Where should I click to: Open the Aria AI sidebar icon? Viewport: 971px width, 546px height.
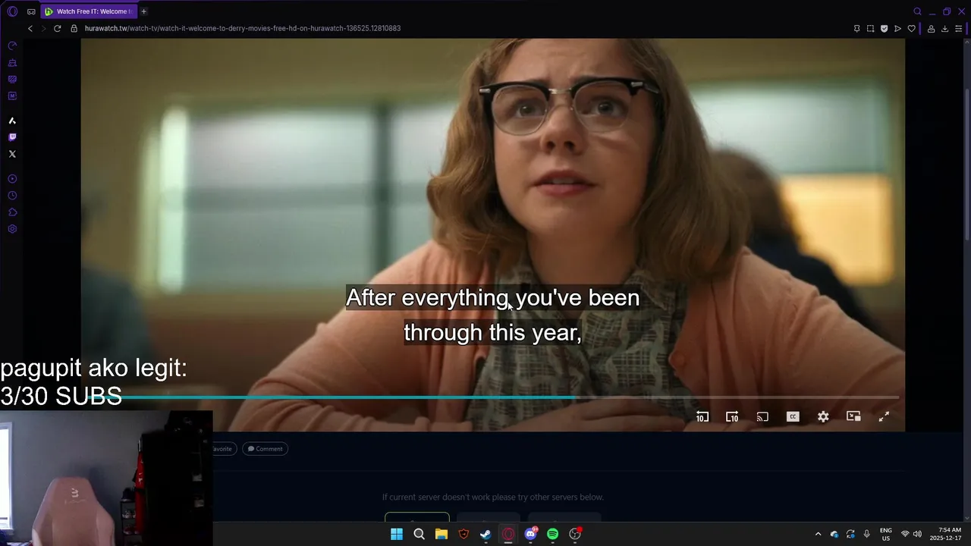(x=12, y=121)
